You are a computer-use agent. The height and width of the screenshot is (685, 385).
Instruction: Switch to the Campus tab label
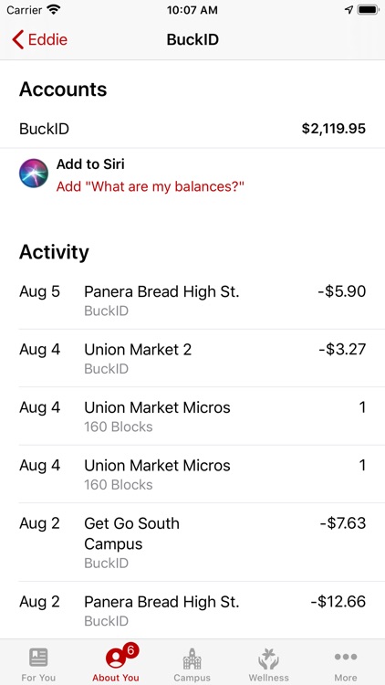coord(192,678)
